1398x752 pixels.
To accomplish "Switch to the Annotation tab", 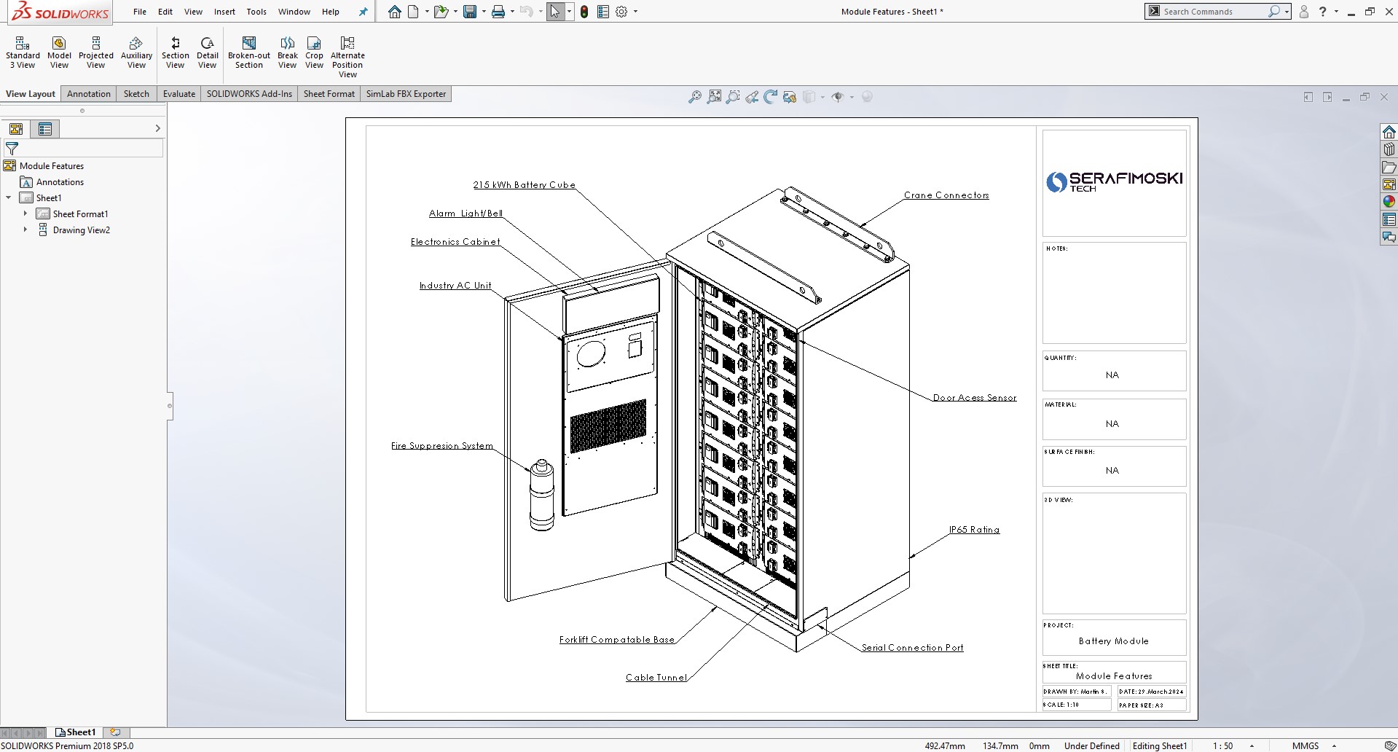I will [x=89, y=94].
